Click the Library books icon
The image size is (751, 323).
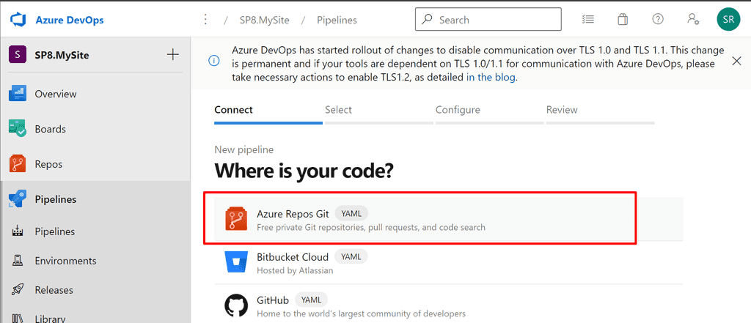pyautogui.click(x=18, y=319)
